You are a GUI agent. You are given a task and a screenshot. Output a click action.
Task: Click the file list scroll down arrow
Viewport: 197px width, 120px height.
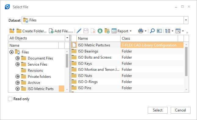click(x=186, y=89)
